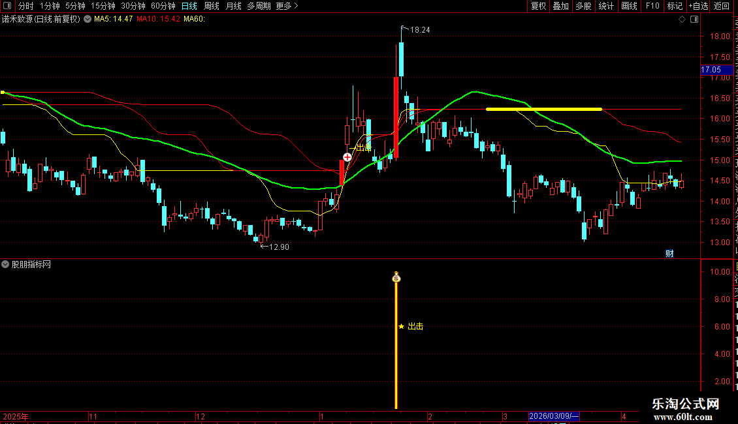Open the 画线 drawing tools
Image resolution: width=738 pixels, height=424 pixels.
[629, 6]
